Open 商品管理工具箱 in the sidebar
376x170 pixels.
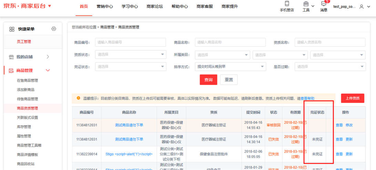(29, 145)
